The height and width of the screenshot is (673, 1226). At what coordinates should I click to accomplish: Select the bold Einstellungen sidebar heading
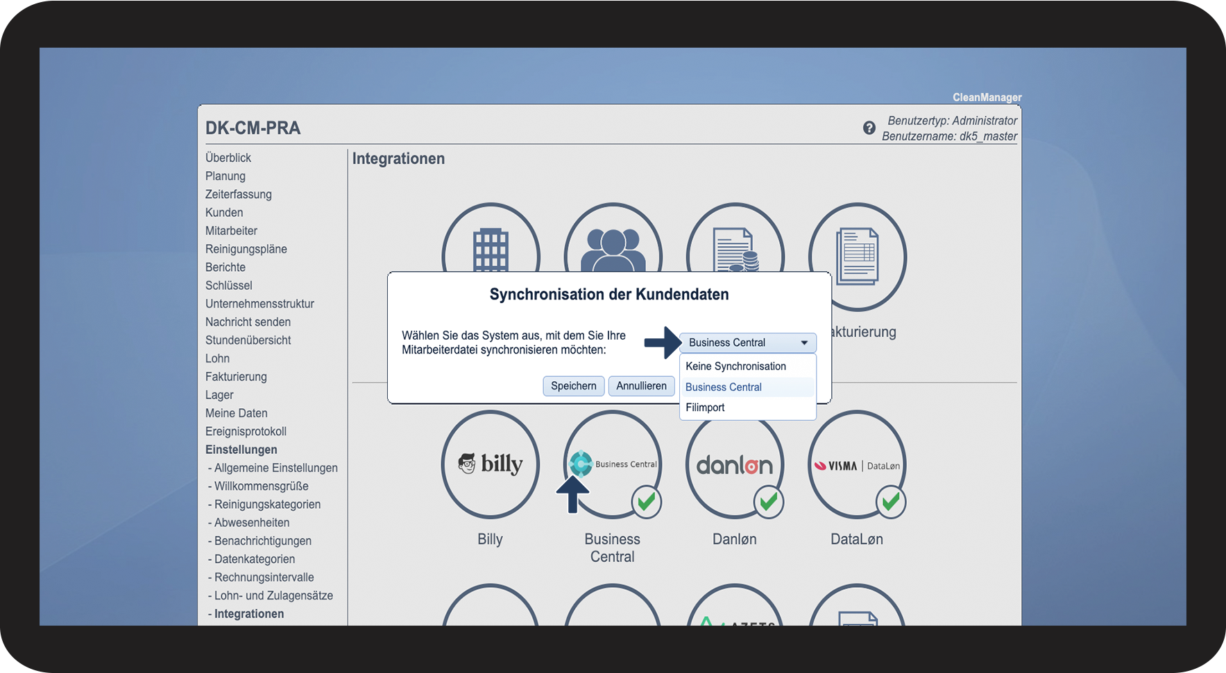pyautogui.click(x=241, y=450)
